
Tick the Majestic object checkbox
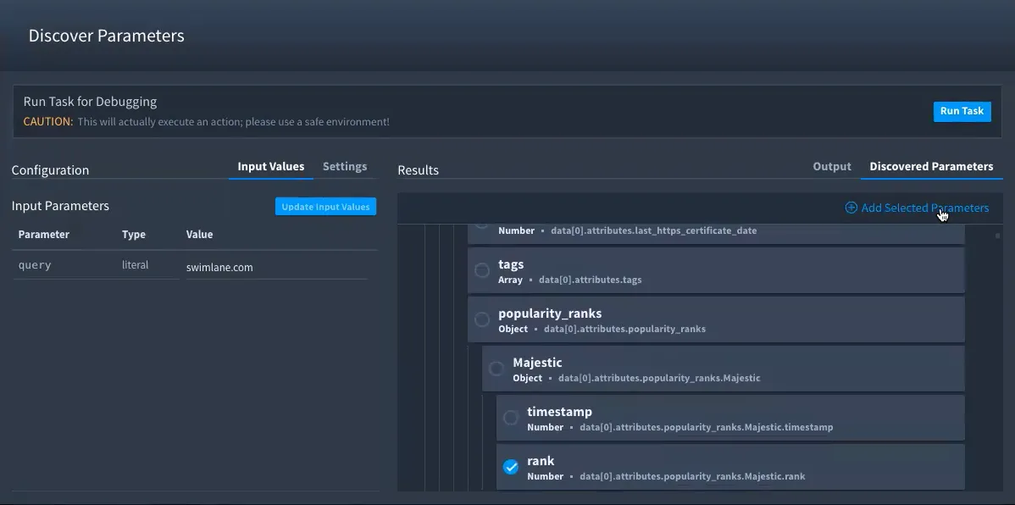coord(496,369)
